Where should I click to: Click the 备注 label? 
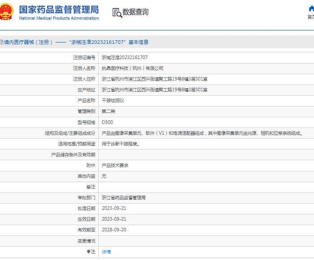[91, 187]
